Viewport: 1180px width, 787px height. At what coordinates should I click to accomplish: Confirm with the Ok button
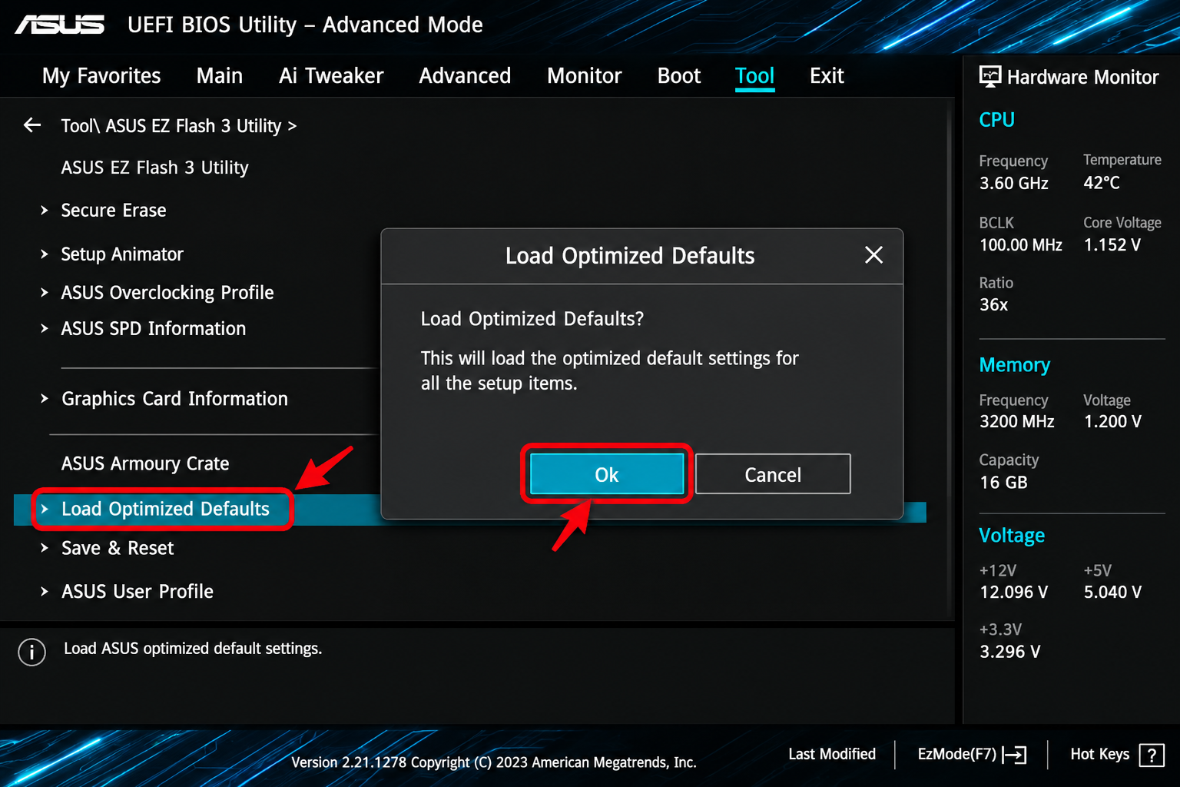click(607, 474)
